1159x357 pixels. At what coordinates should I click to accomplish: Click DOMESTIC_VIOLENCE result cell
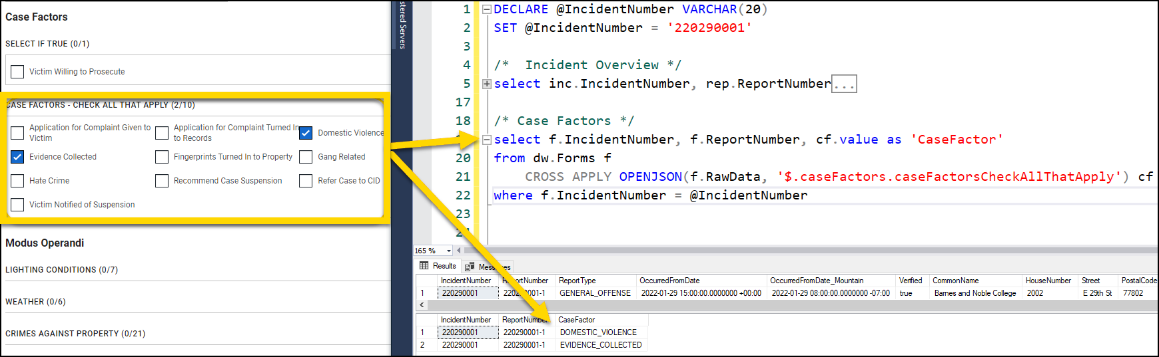601,332
